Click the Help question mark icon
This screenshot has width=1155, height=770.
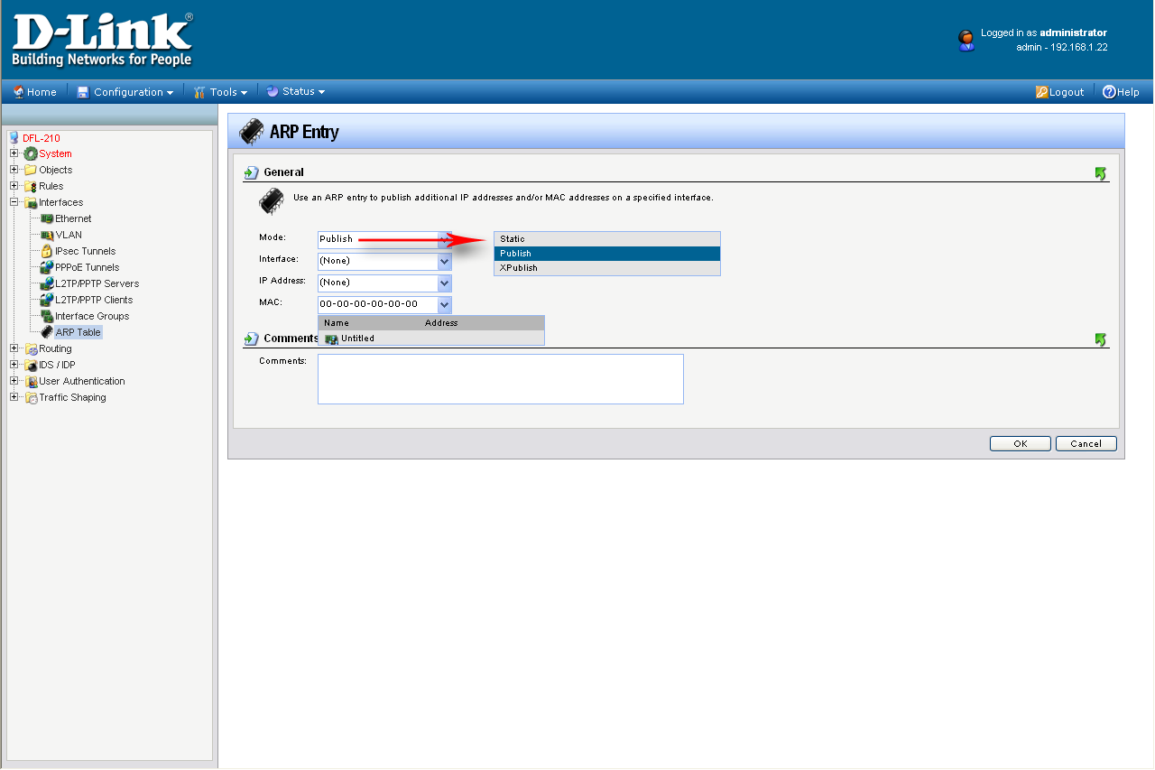coord(1109,91)
